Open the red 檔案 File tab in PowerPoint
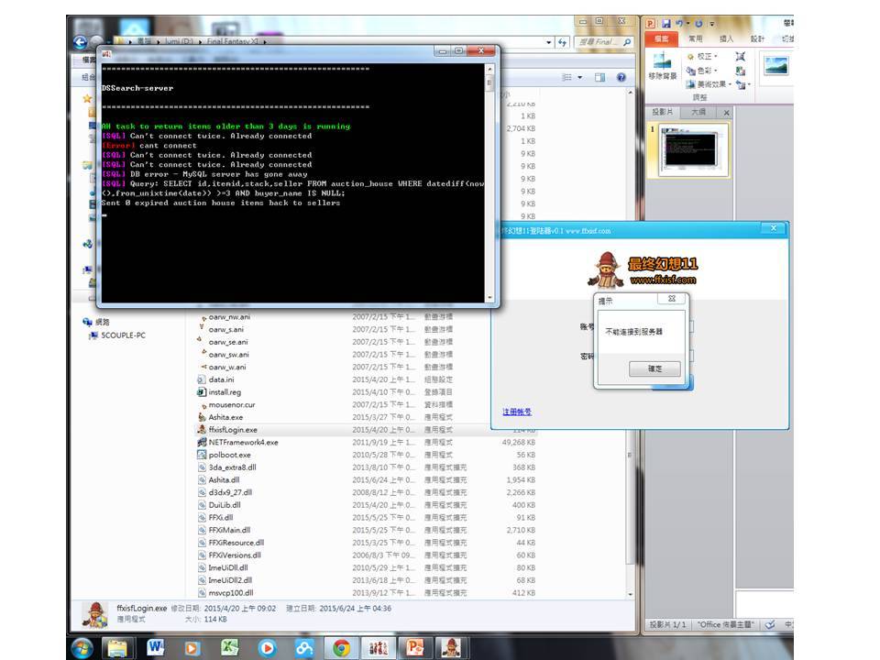The image size is (880, 660). (x=662, y=38)
